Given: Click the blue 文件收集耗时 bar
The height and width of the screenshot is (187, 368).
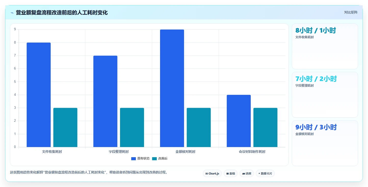Looking at the screenshot, I should [39, 95].
